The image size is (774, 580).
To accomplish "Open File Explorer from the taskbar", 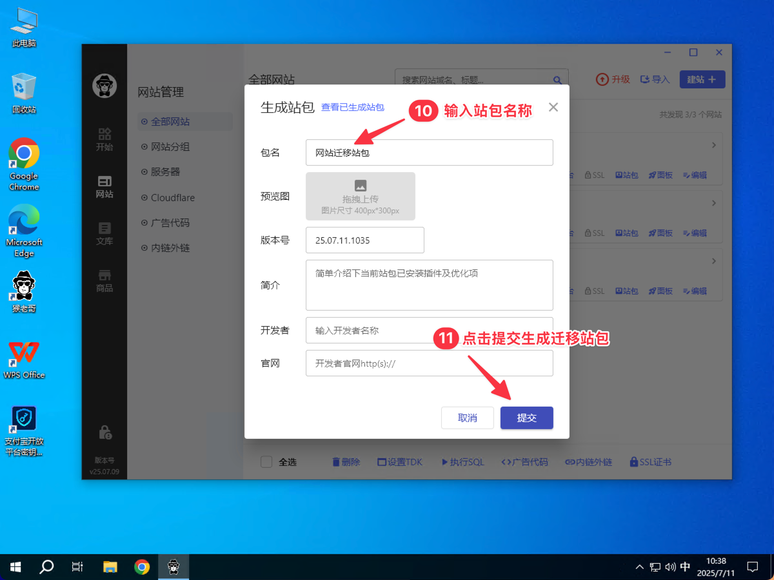I will pyautogui.click(x=110, y=567).
